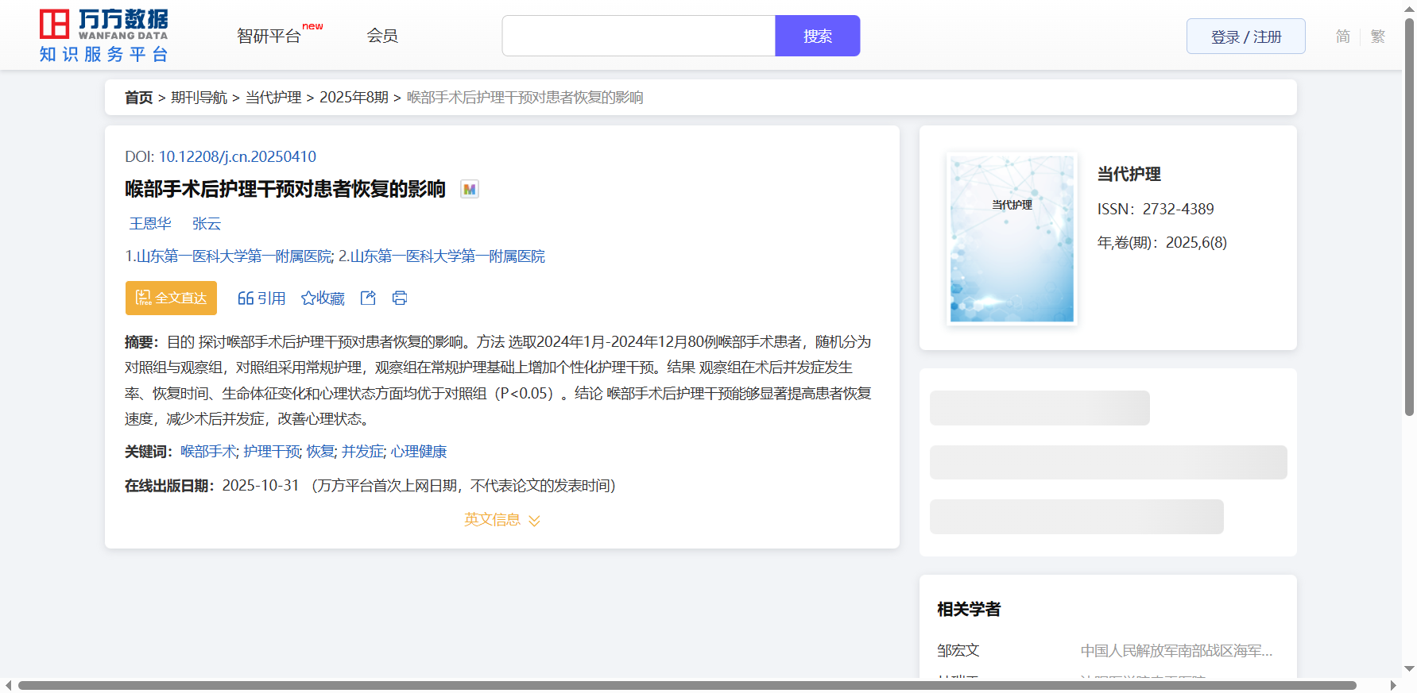The height and width of the screenshot is (693, 1417).
Task: Click the M badge beside article title
Action: [470, 190]
